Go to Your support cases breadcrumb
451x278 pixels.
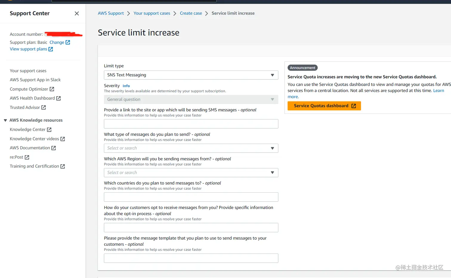pyautogui.click(x=152, y=13)
